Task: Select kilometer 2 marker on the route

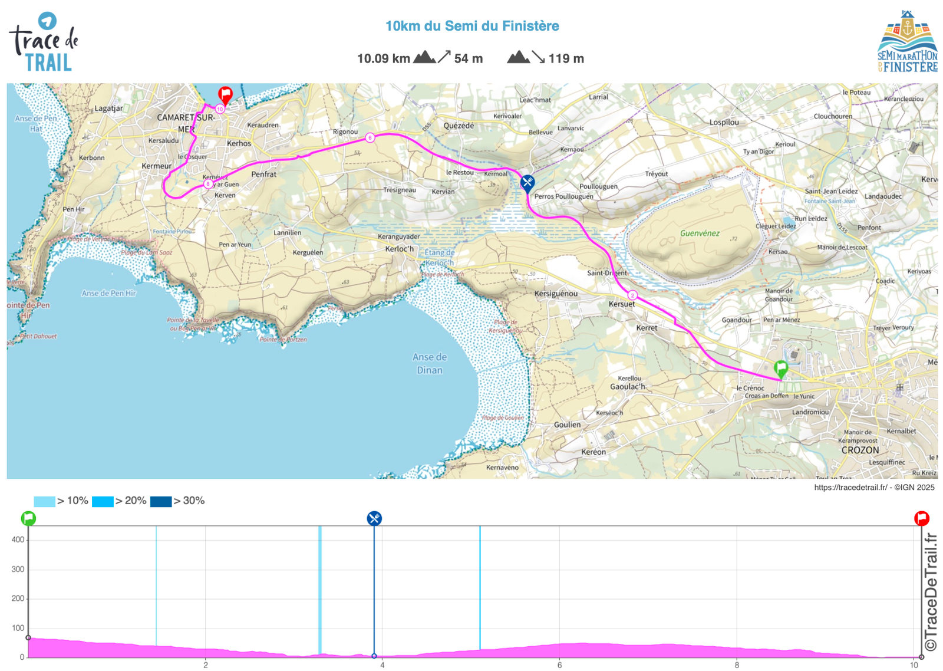Action: [632, 295]
